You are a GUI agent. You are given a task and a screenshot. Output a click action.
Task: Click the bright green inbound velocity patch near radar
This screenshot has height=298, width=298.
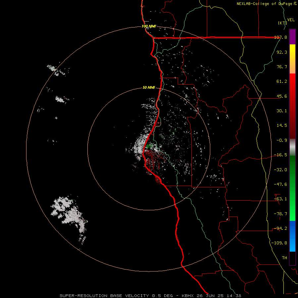coord(150,146)
